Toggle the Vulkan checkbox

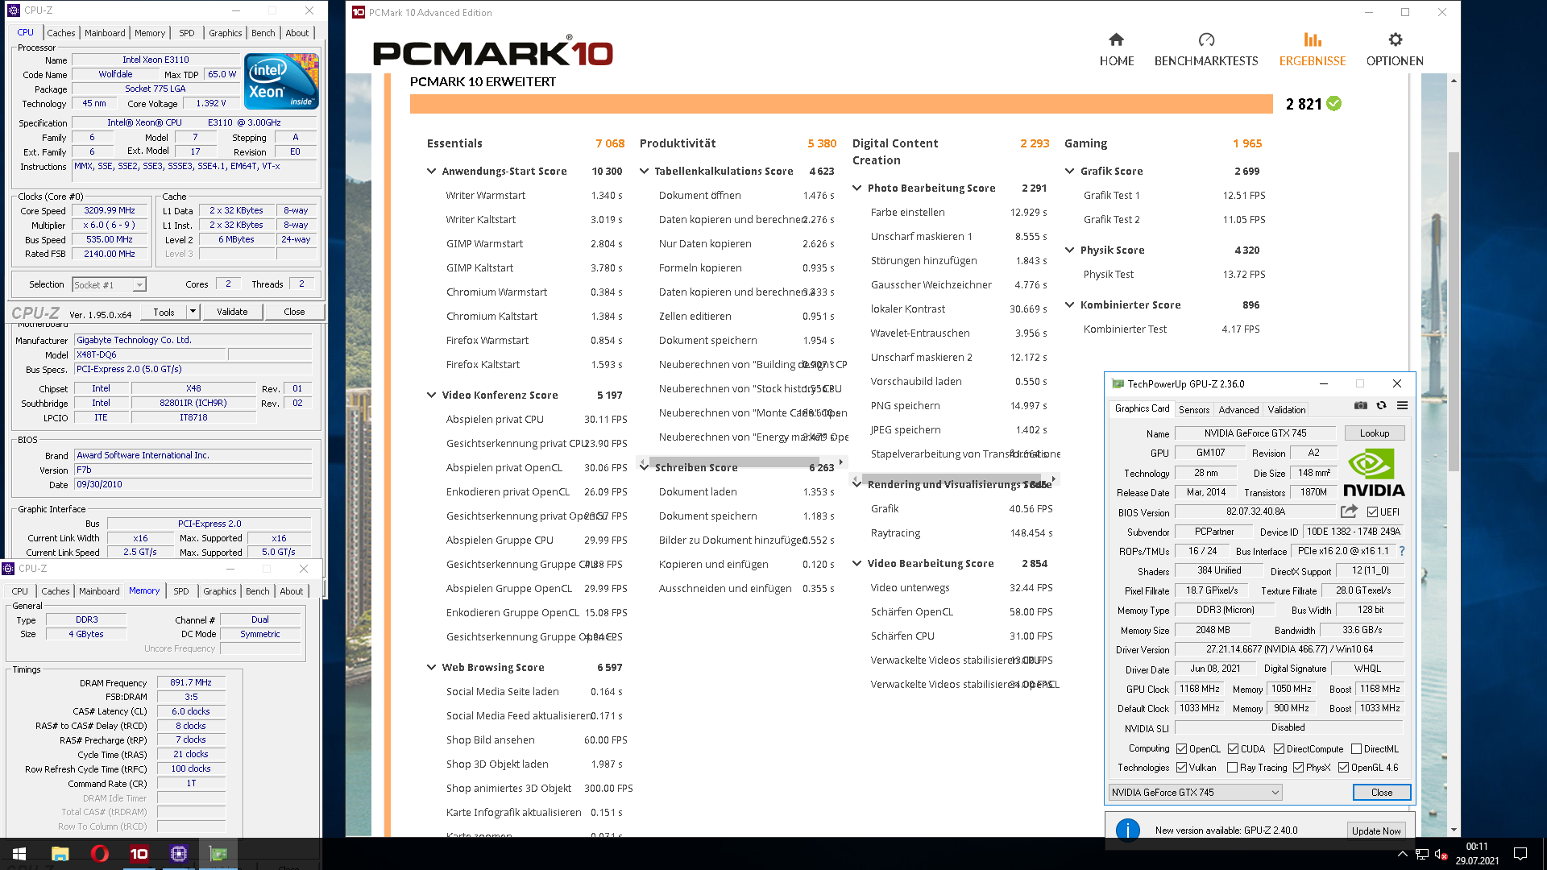point(1181,768)
